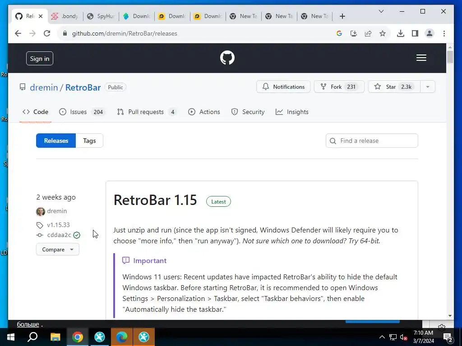Open the Pull requests tab

pyautogui.click(x=147, y=112)
